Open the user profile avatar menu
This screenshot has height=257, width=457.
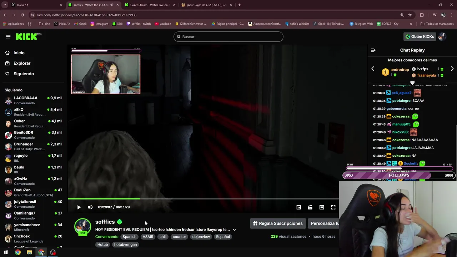click(x=442, y=36)
